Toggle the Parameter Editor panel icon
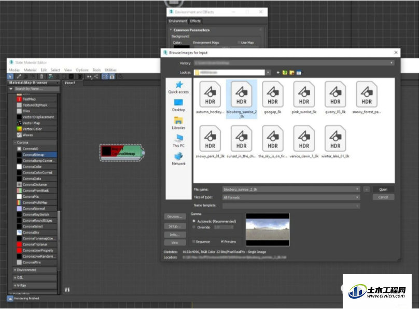Image resolution: width=420 pixels, height=309 pixels. (112, 77)
